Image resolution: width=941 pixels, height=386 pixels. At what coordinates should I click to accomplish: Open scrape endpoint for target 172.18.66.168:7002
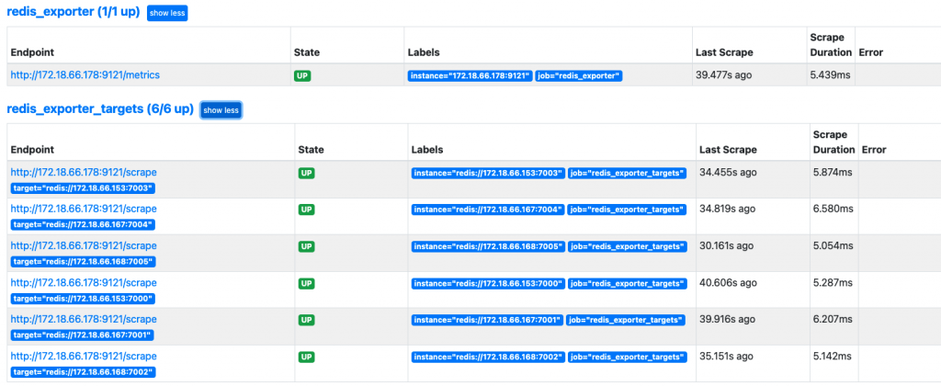(84, 356)
